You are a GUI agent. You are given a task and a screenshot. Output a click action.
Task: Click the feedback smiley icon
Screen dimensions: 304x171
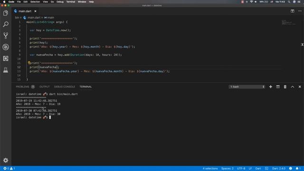coord(290,169)
